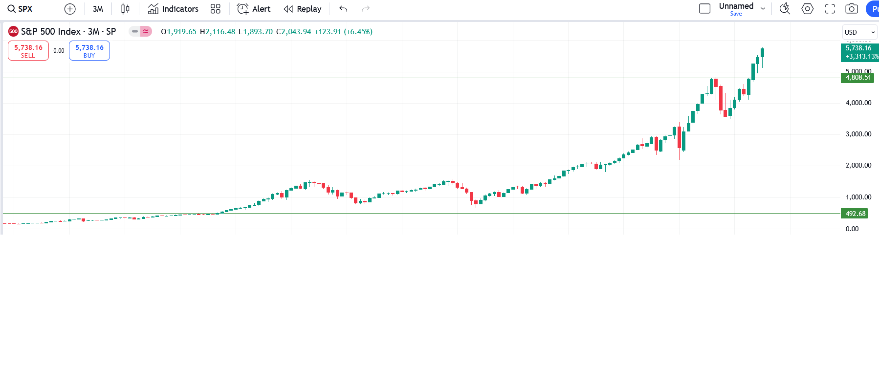
Task: Click the 2,000.00 price axis label
Action: click(x=858, y=165)
